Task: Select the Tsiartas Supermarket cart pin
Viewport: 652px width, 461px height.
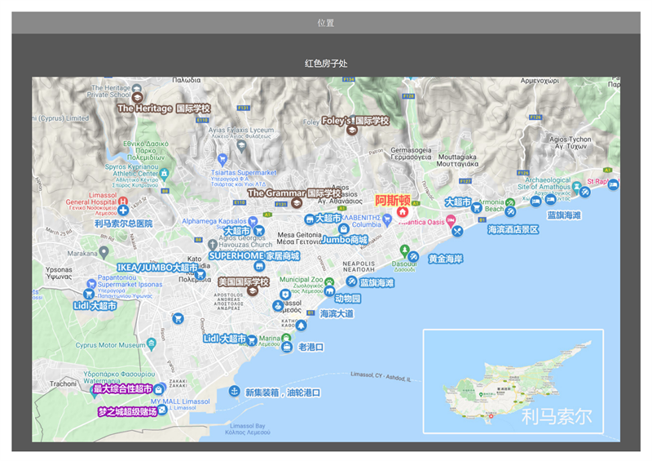Action: 222,158
